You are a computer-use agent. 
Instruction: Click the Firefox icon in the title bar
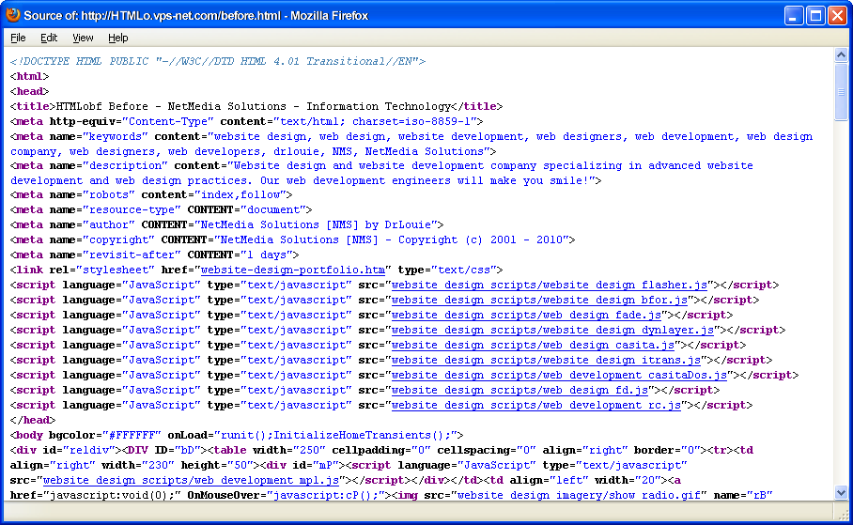pyautogui.click(x=13, y=15)
